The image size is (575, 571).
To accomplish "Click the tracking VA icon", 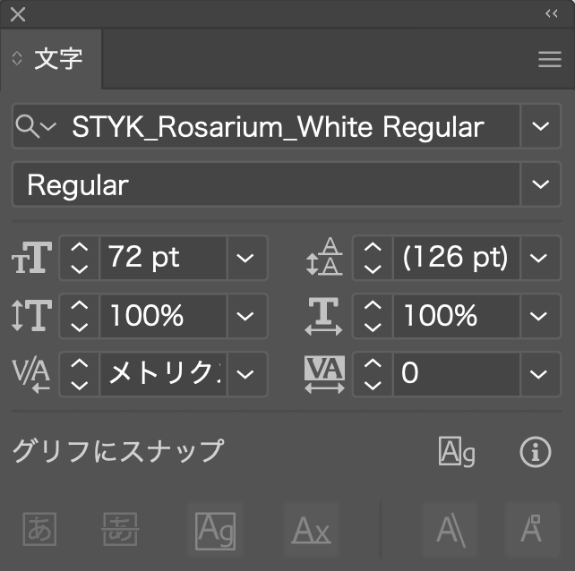I will pos(324,375).
